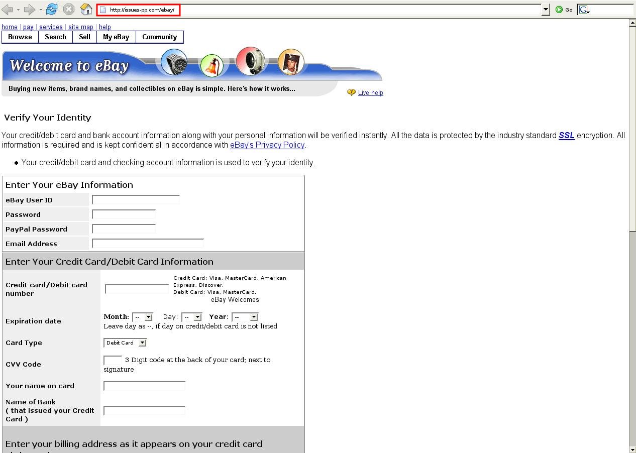Click the Live help question mark icon
The image size is (636, 453).
click(351, 92)
